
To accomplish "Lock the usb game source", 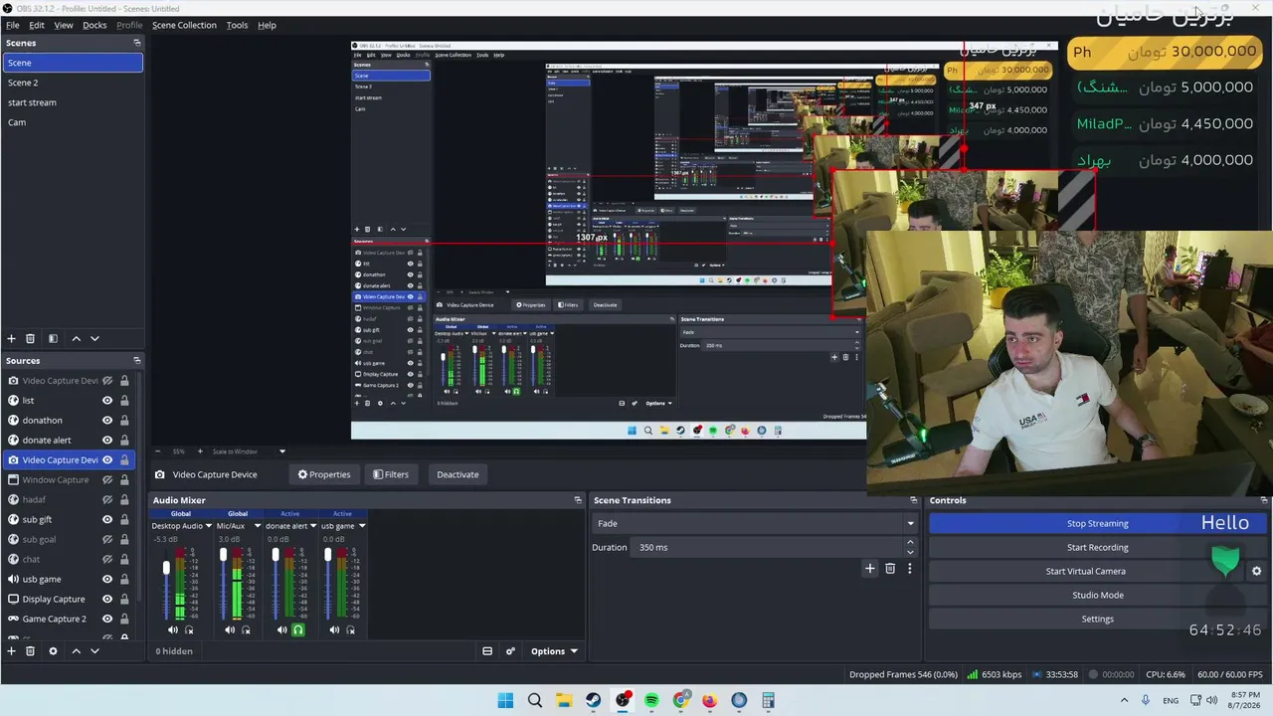I will tap(124, 579).
